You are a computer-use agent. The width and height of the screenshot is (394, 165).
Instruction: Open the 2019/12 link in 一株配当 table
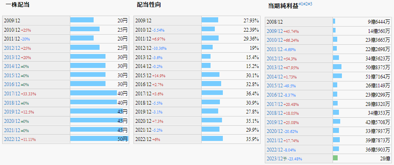[12, 112]
